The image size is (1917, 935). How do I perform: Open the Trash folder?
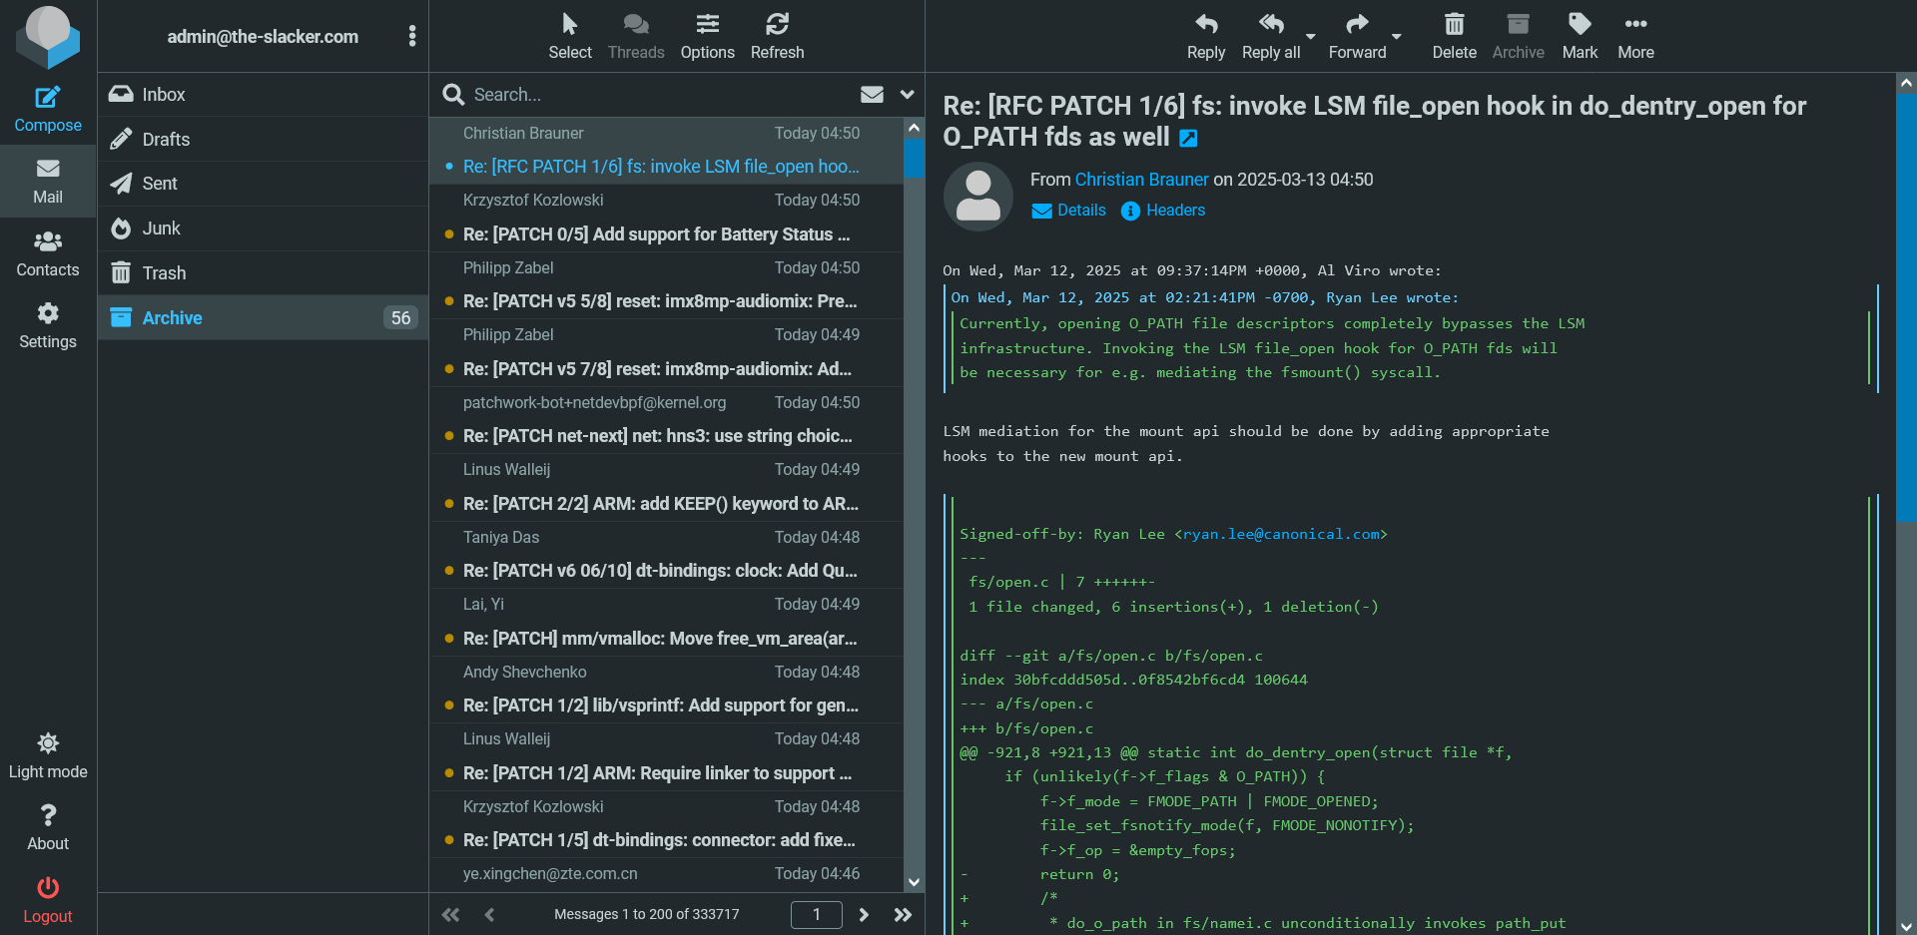click(x=263, y=273)
